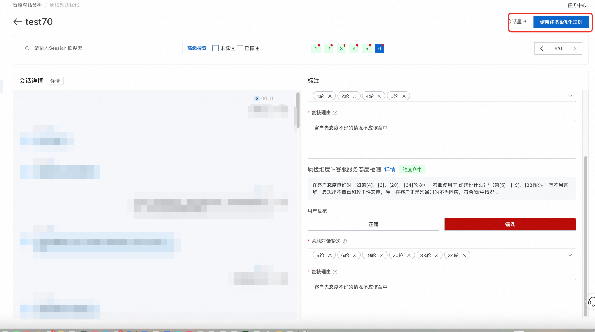The width and height of the screenshot is (595, 332).
Task: Switch to session number 3
Action: [341, 49]
